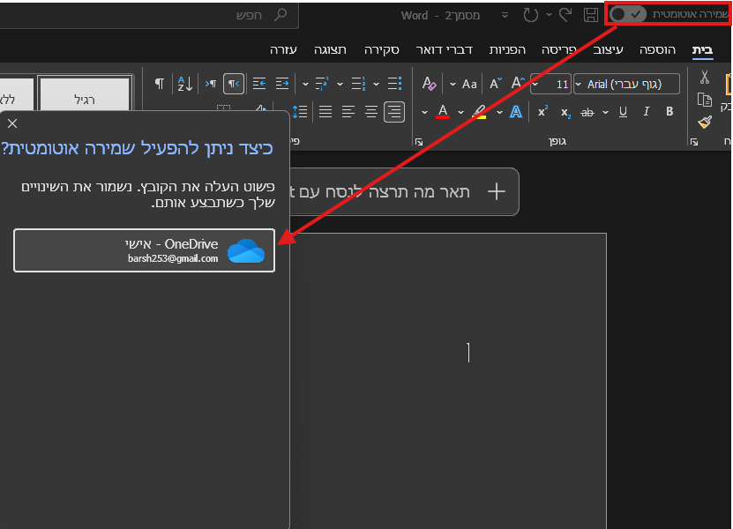Switch to the דברי דואר tab
The width and height of the screenshot is (733, 529).
tap(444, 50)
